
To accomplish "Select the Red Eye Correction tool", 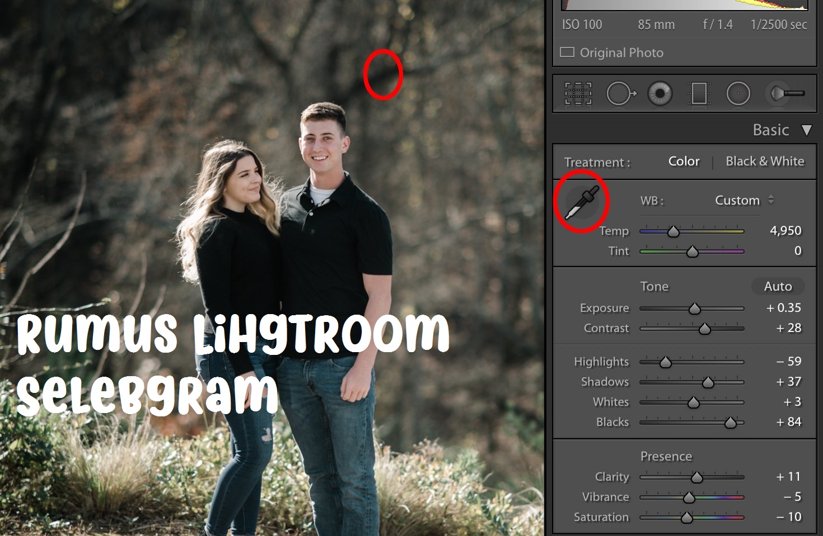I will [x=660, y=93].
